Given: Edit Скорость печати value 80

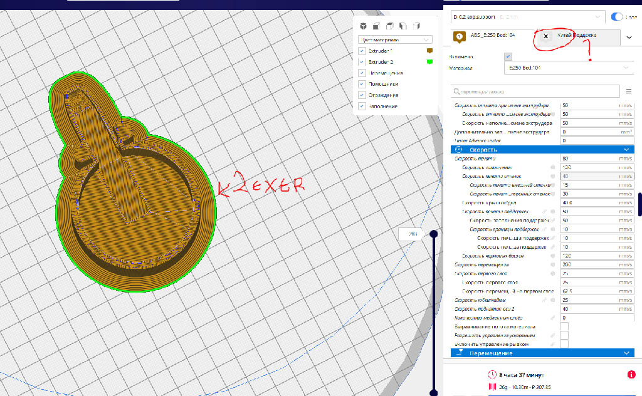Looking at the screenshot, I should (x=597, y=159).
